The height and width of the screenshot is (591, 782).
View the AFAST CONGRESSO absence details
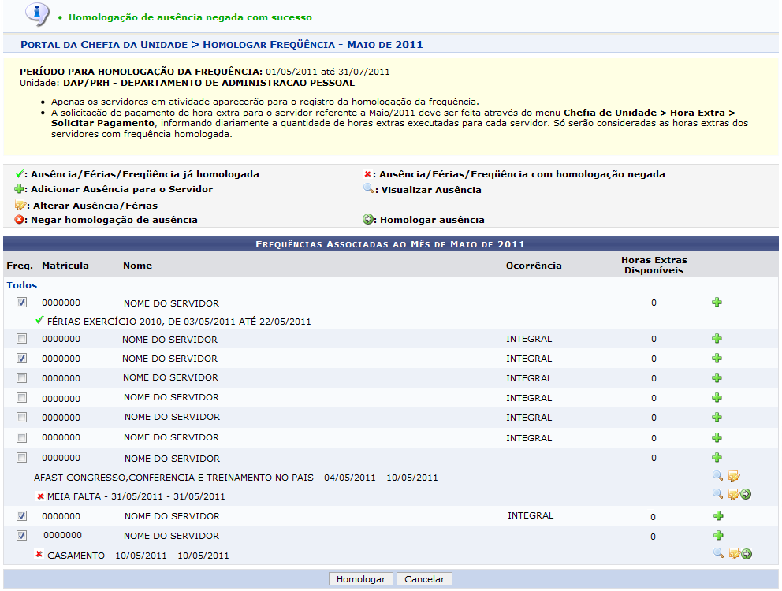coord(717,476)
